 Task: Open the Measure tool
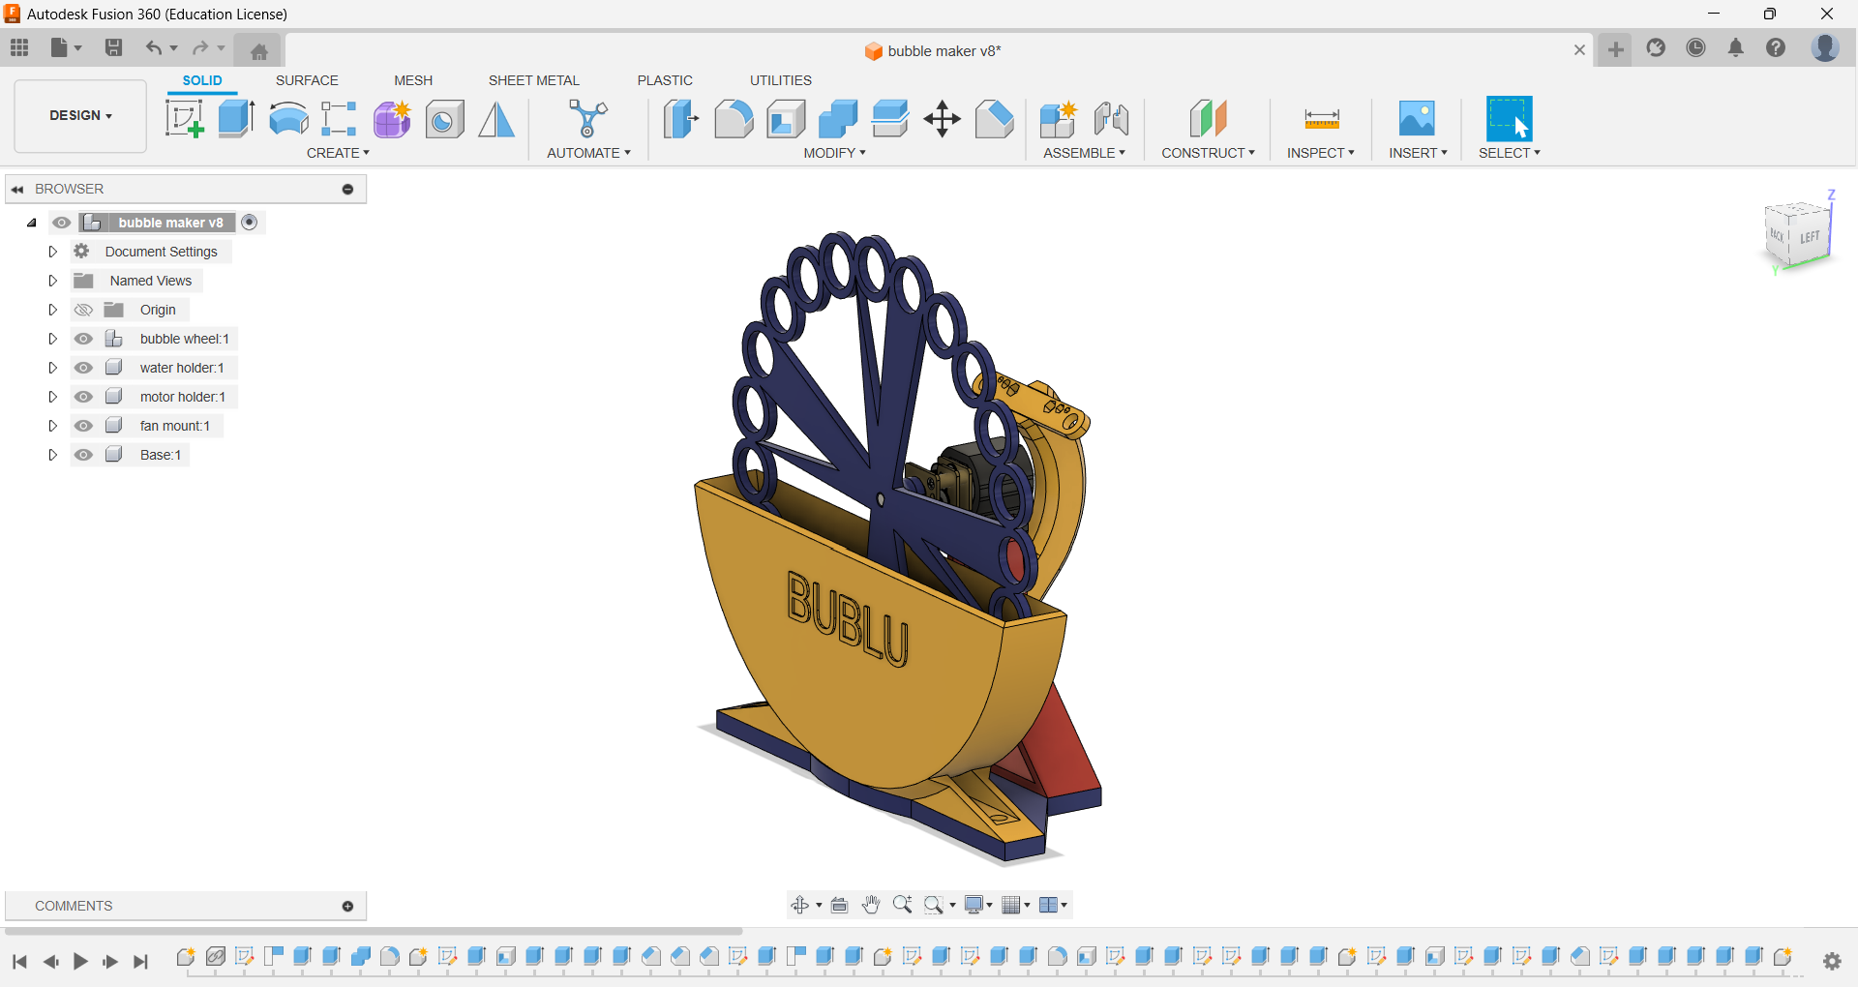[x=1320, y=118]
